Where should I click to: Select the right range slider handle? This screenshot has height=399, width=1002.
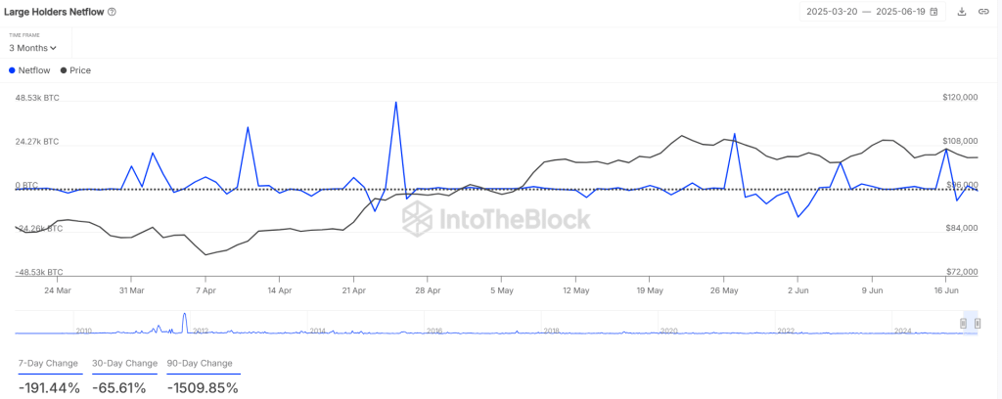(978, 324)
